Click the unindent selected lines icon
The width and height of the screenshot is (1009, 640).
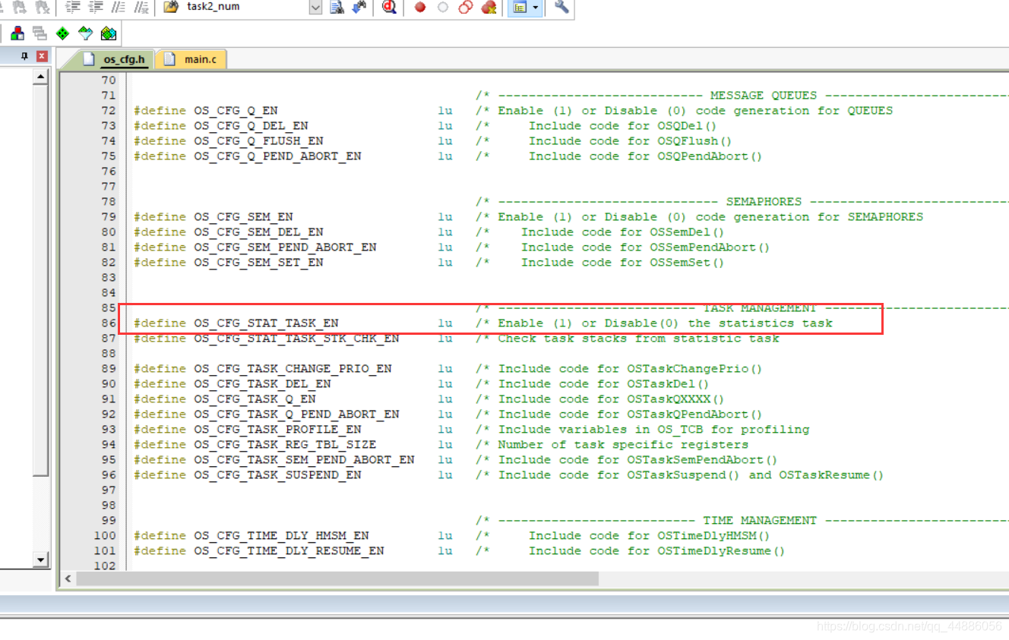coord(95,8)
